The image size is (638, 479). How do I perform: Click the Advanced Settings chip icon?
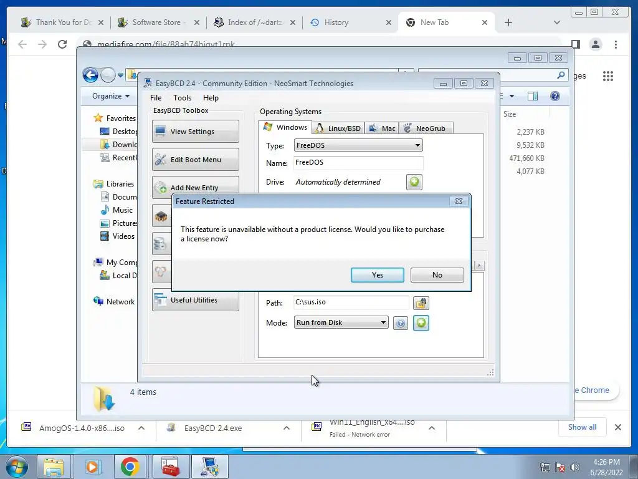(x=161, y=216)
